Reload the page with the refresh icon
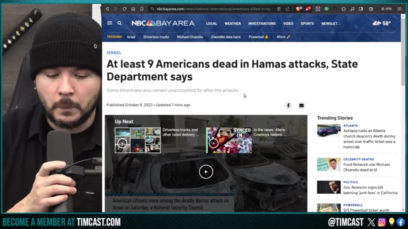The width and height of the screenshot is (408, 229). click(x=125, y=9)
